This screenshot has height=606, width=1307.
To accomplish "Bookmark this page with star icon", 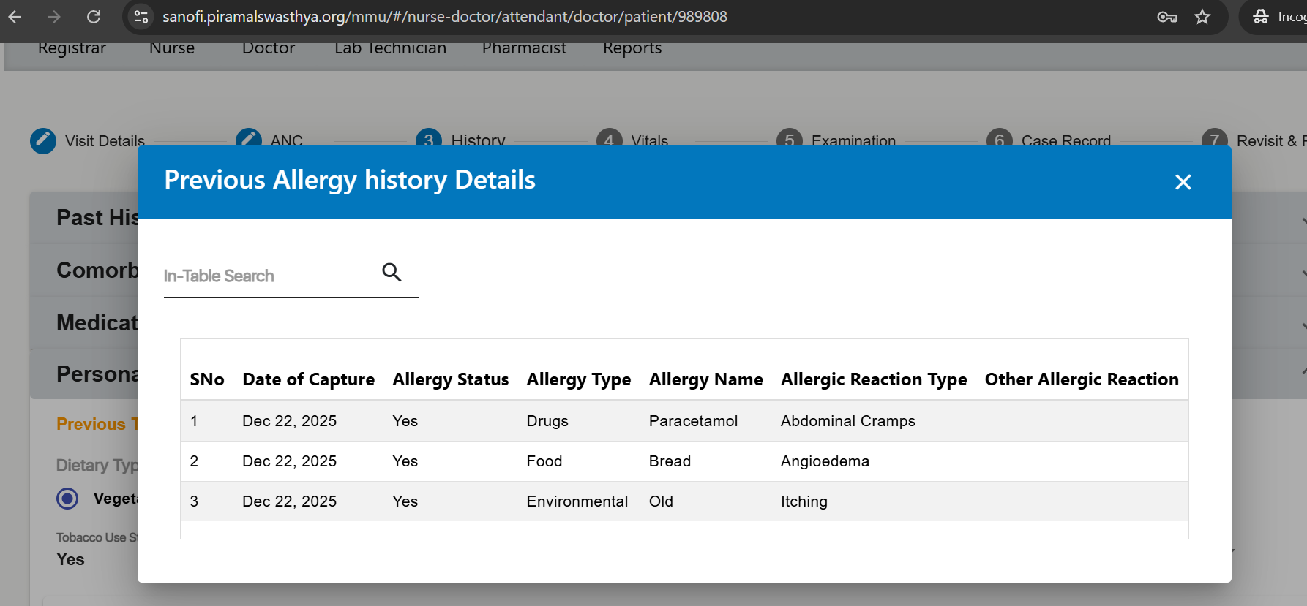I will point(1202,17).
